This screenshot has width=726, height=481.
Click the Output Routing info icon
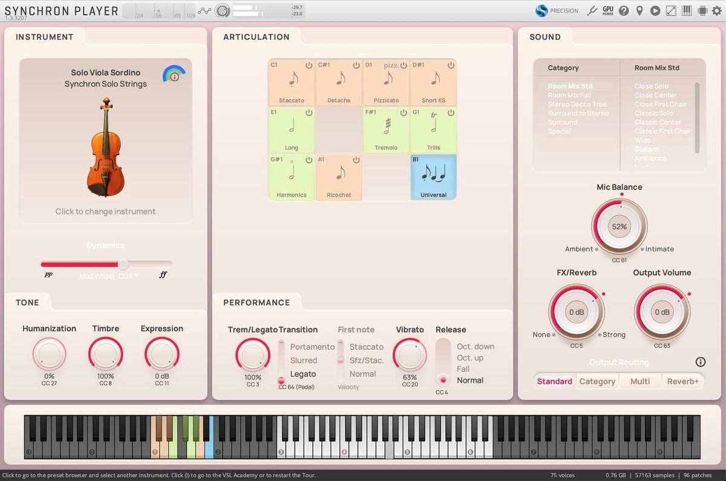click(701, 362)
